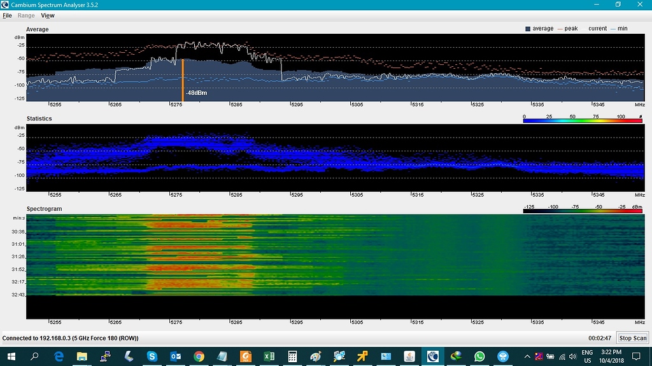Open the round blue app beside WhatsApp
Viewport: 652px width, 366px height.
(x=503, y=356)
